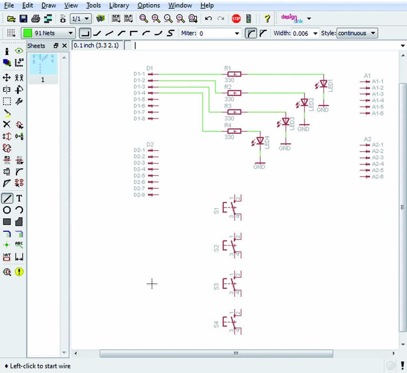Viewport: 407px width, 373px height.
Task: Select the Text tool
Action: tap(19, 198)
